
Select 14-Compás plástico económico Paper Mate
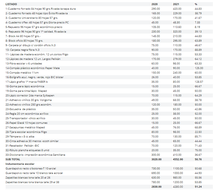click(109, 68)
